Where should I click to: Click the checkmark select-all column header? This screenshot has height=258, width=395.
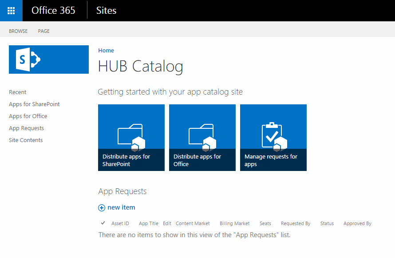click(x=103, y=223)
